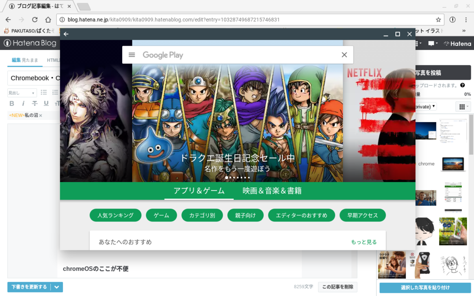This screenshot has height=296, width=474.
Task: Click the photo panel scrollbar
Action: pos(471,135)
